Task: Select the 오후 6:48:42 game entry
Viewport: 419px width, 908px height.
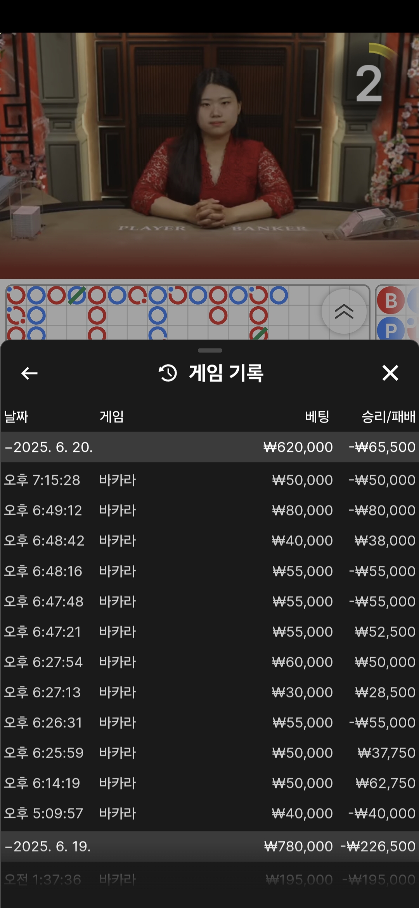Action: [209, 541]
